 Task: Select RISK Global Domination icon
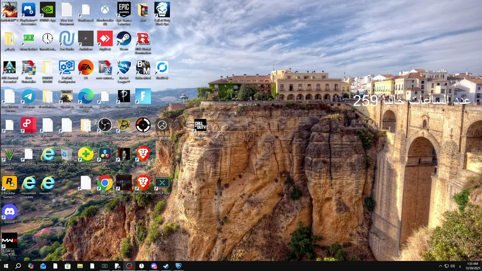click(x=143, y=43)
